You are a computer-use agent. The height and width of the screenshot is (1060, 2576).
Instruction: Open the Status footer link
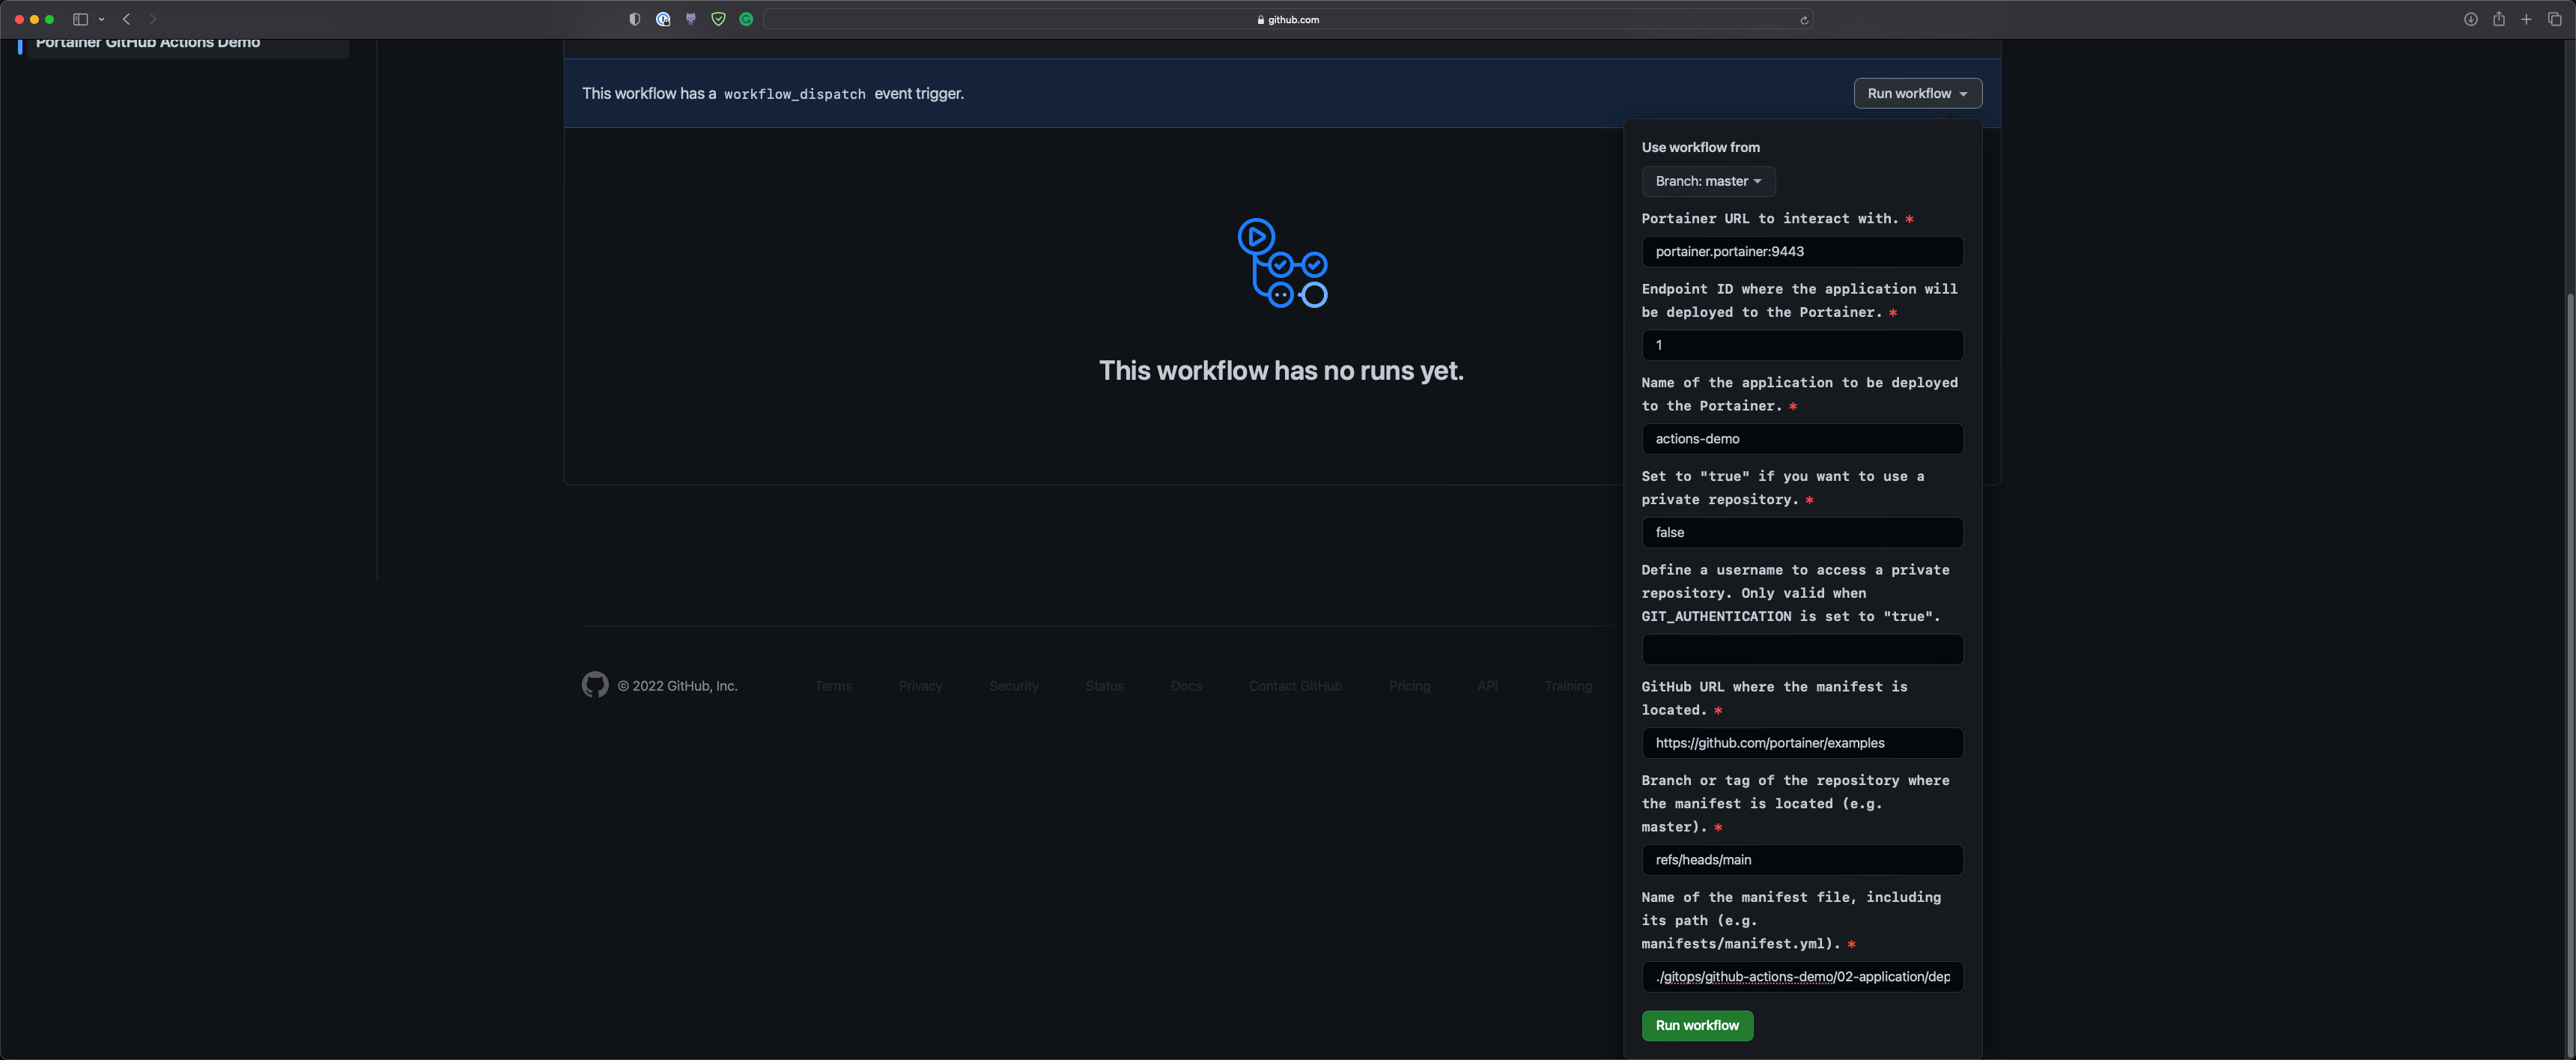1105,686
